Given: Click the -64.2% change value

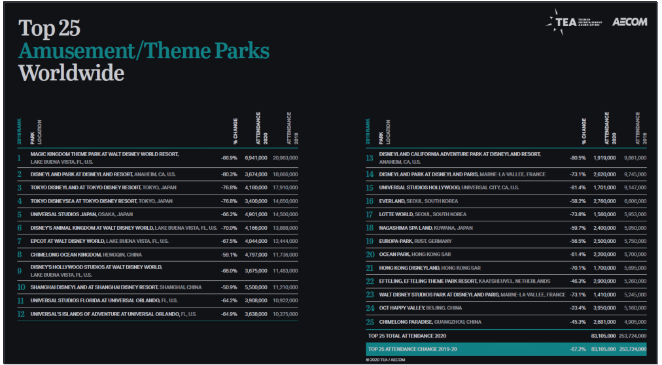Looking at the screenshot, I should 229,300.
